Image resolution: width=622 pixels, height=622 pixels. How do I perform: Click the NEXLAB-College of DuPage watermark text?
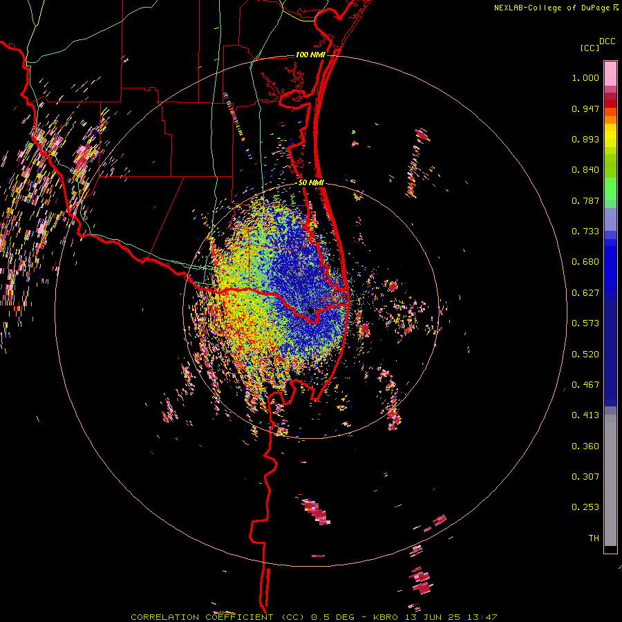(x=552, y=8)
